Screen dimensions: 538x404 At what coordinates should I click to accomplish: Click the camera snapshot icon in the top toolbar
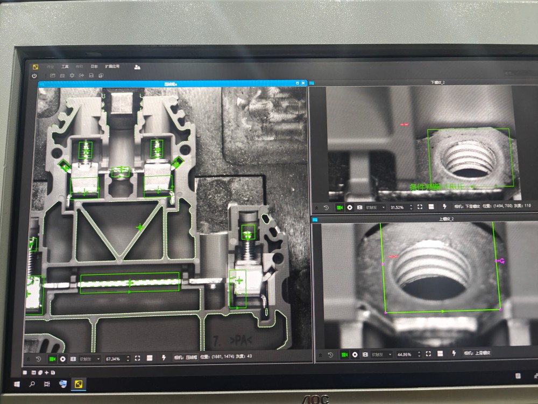[62, 75]
